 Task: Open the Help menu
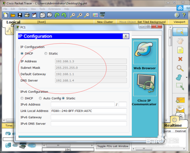(x=66, y=9)
